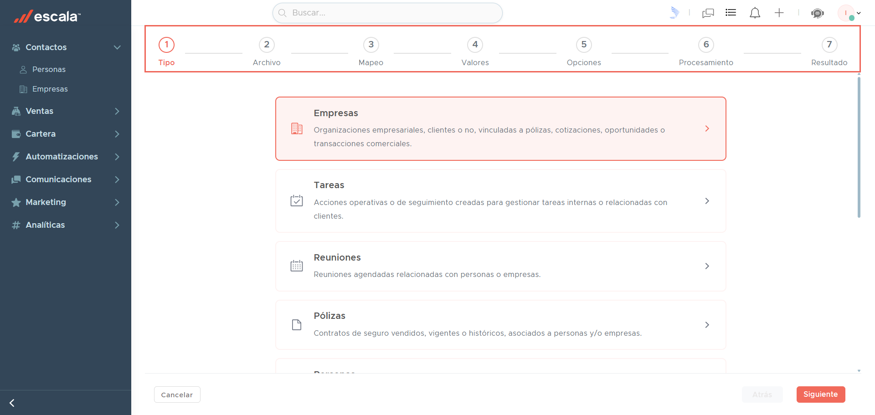Go to step 4 Valores
875x415 pixels.
coord(475,51)
